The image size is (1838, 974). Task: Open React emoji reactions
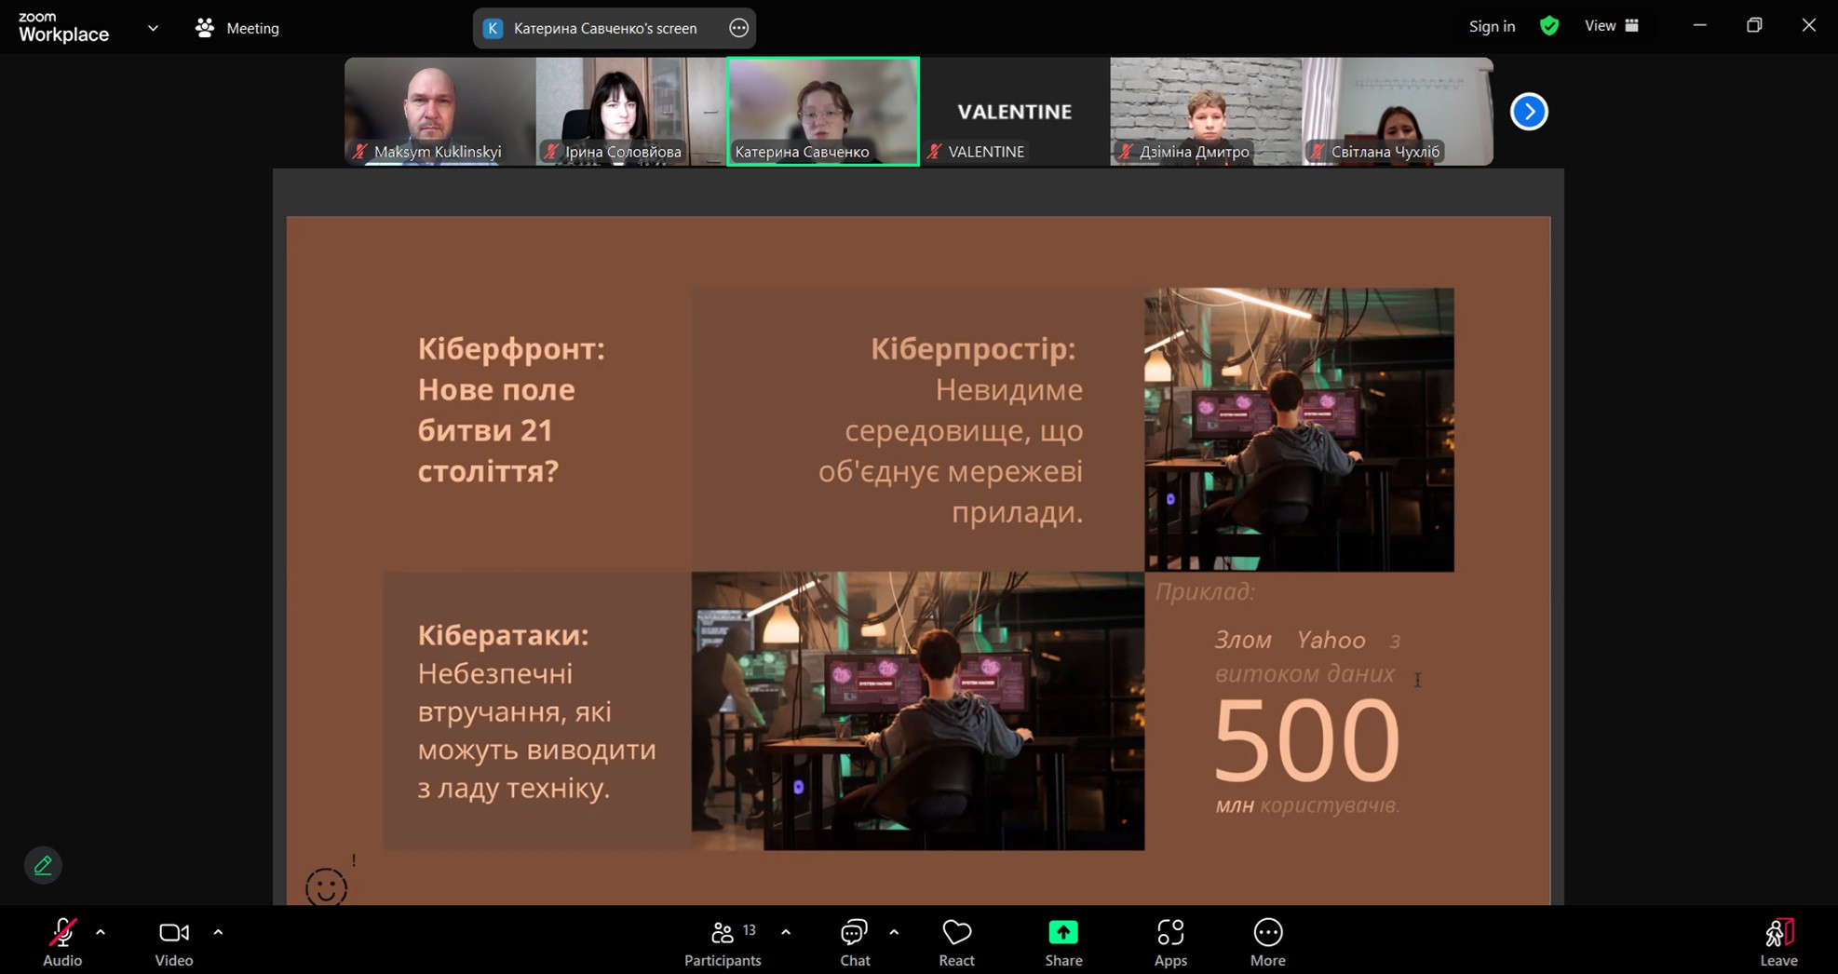tap(956, 942)
